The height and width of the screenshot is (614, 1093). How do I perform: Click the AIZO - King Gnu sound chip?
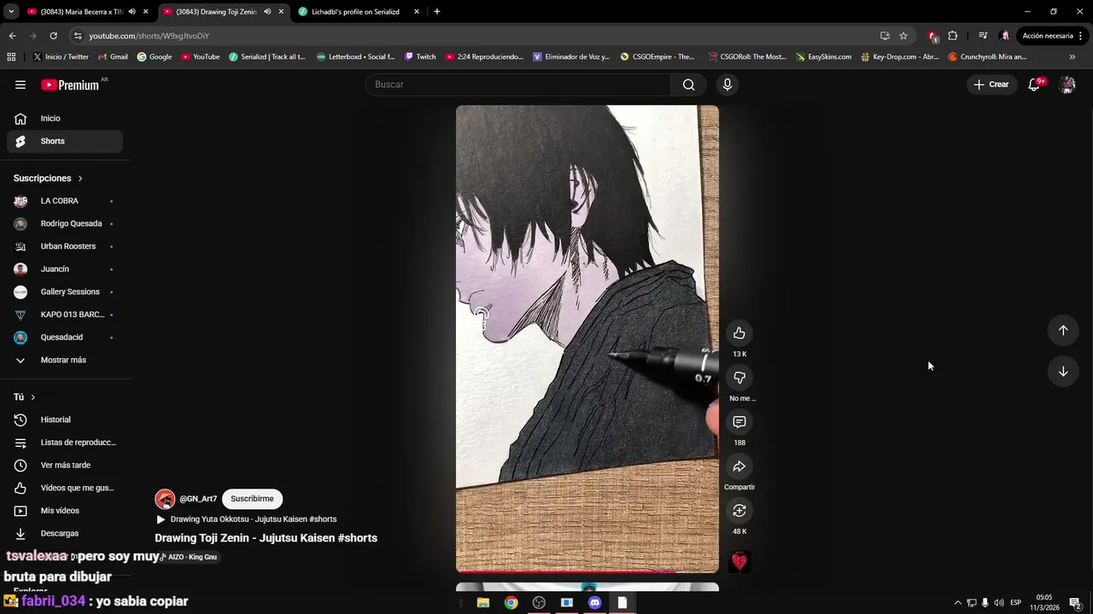point(188,557)
